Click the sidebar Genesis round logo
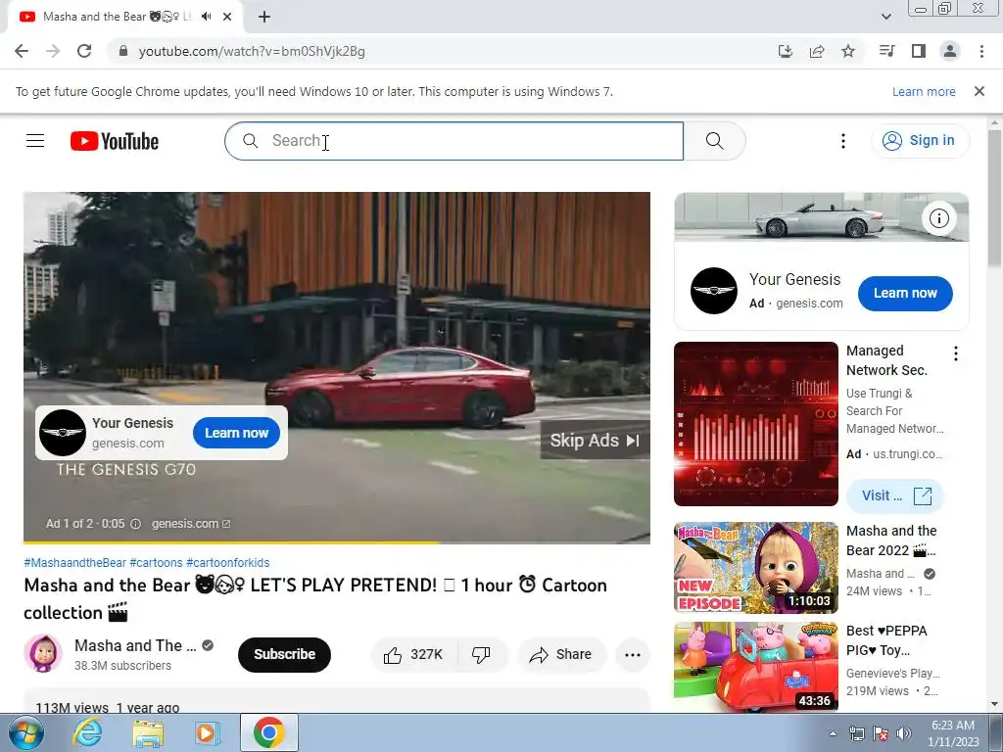This screenshot has width=1003, height=752. pos(714,291)
